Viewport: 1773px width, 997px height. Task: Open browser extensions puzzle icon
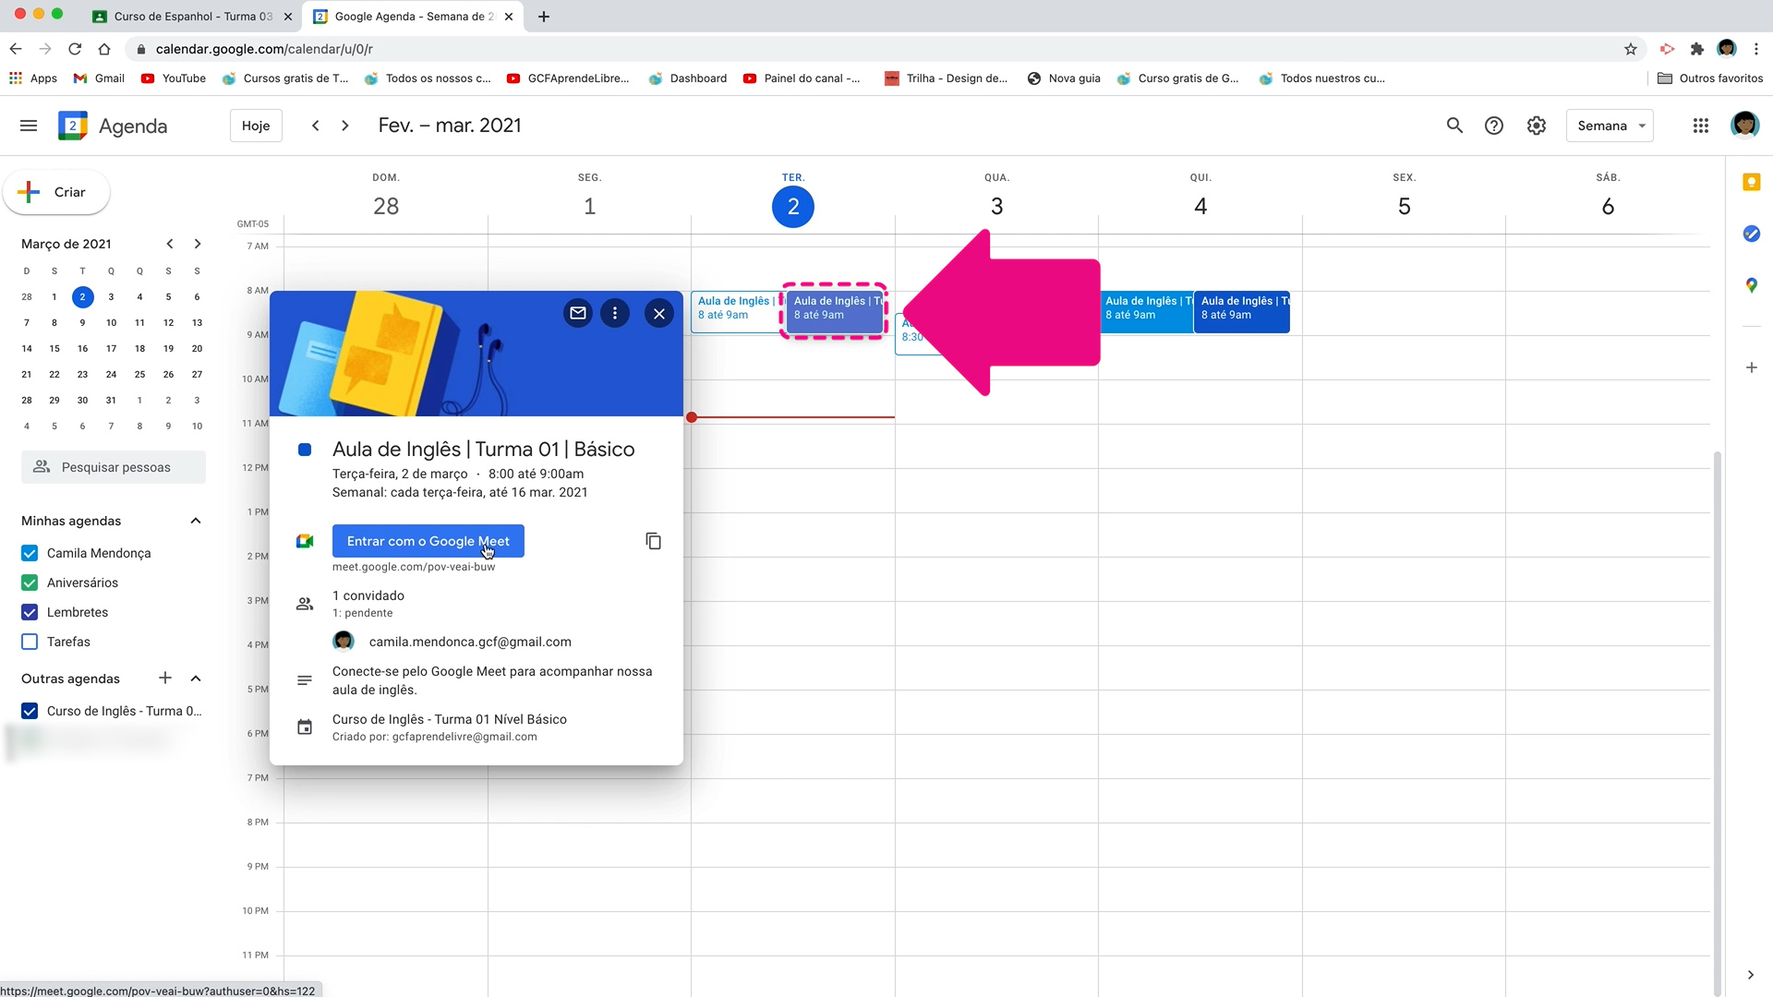pyautogui.click(x=1697, y=49)
